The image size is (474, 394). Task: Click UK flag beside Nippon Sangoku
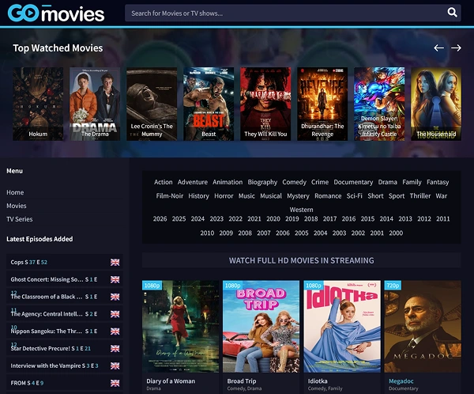point(115,331)
